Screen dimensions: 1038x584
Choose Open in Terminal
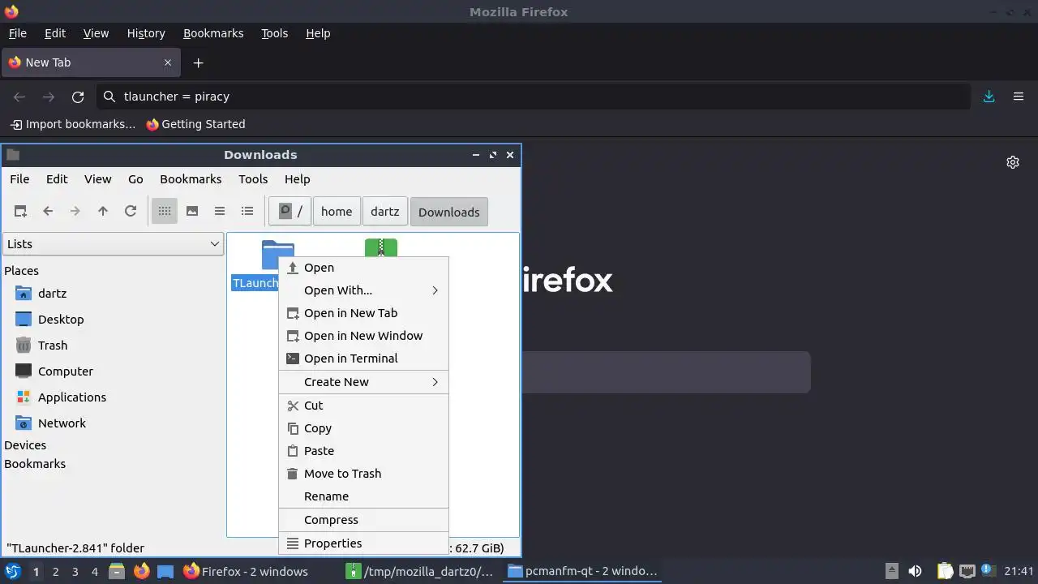coord(363,359)
